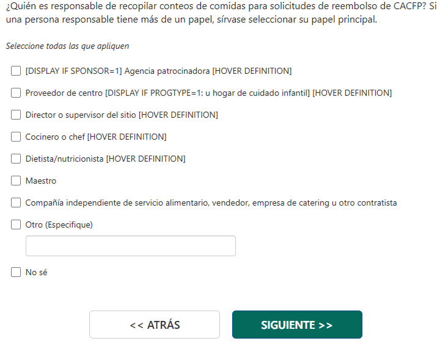Viewport: 440px width, 352px height.
Task: Focus the Otro specify text field
Action: coord(130,246)
